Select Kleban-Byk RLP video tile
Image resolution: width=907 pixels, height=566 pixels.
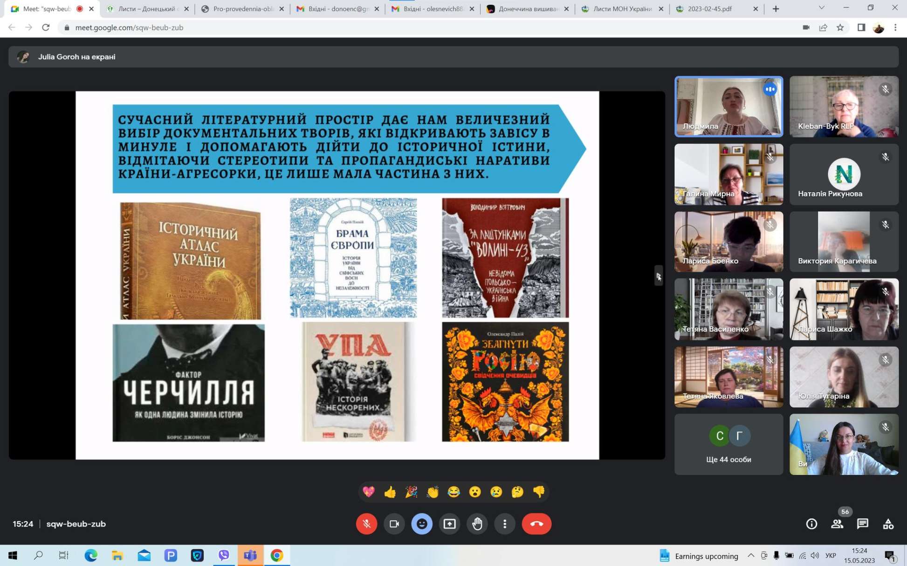tap(844, 107)
